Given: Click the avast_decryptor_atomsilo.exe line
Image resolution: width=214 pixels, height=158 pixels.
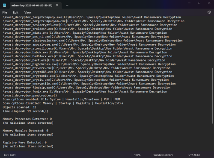Looking at the screenshot, I should point(87,48).
